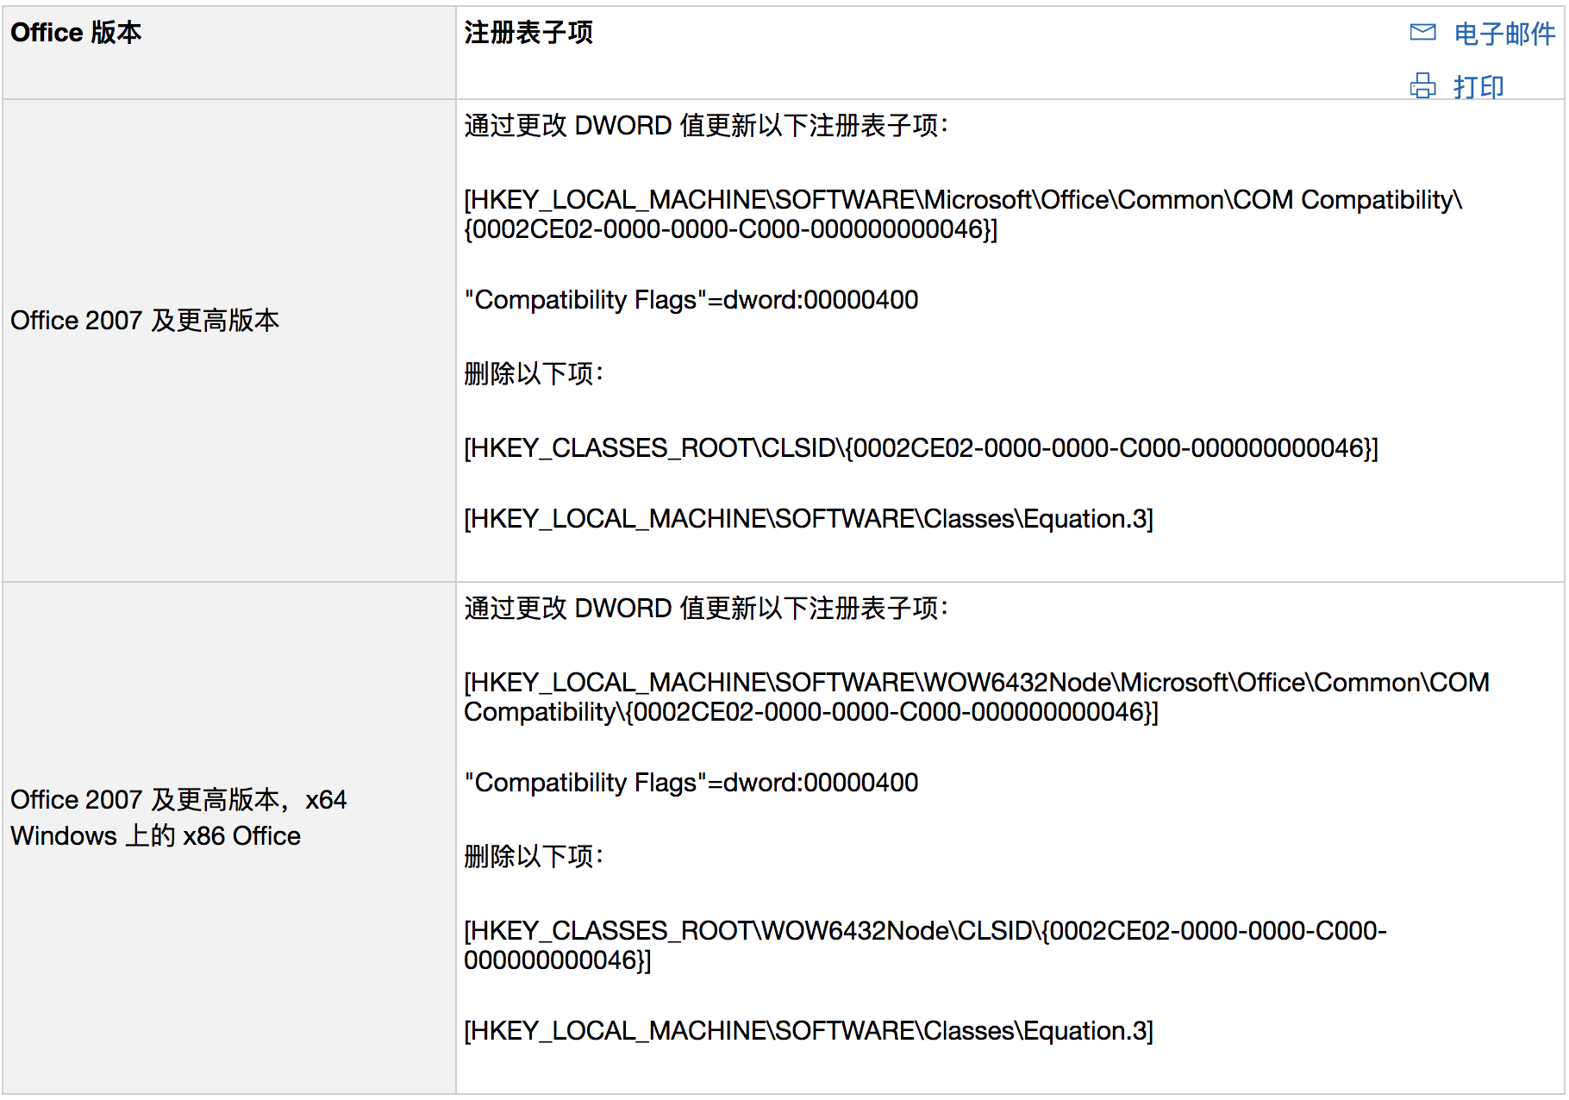Click the first 'Compatibility Flags'=dword:00000400 line
1569x1100 pixels.
(x=691, y=300)
